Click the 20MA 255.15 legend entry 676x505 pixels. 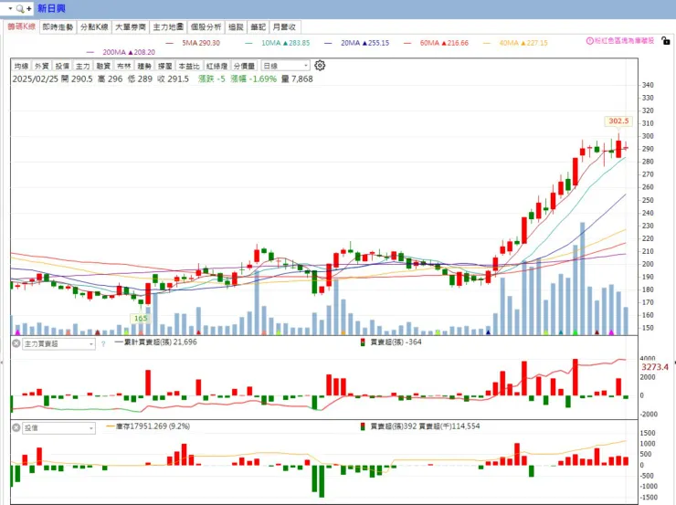(x=356, y=43)
